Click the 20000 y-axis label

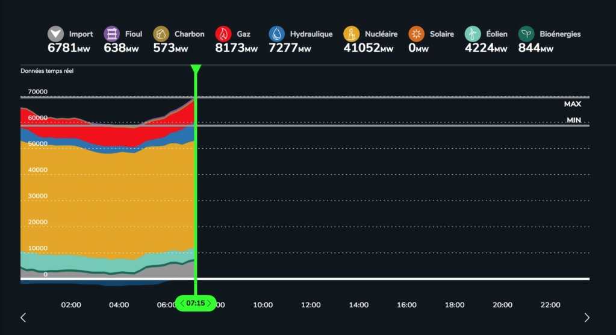coord(38,222)
